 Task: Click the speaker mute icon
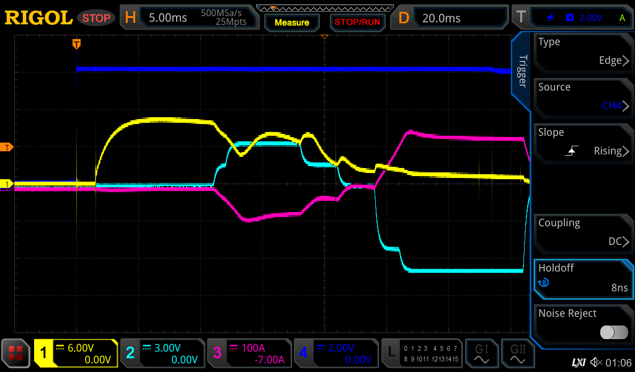point(596,362)
